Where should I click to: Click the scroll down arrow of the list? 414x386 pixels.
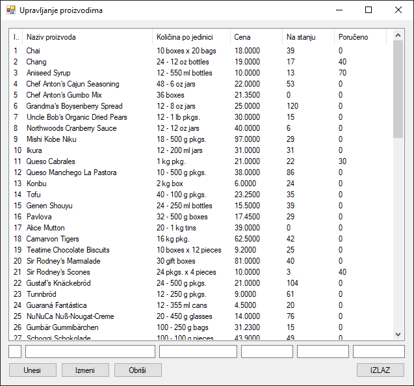pos(398,335)
